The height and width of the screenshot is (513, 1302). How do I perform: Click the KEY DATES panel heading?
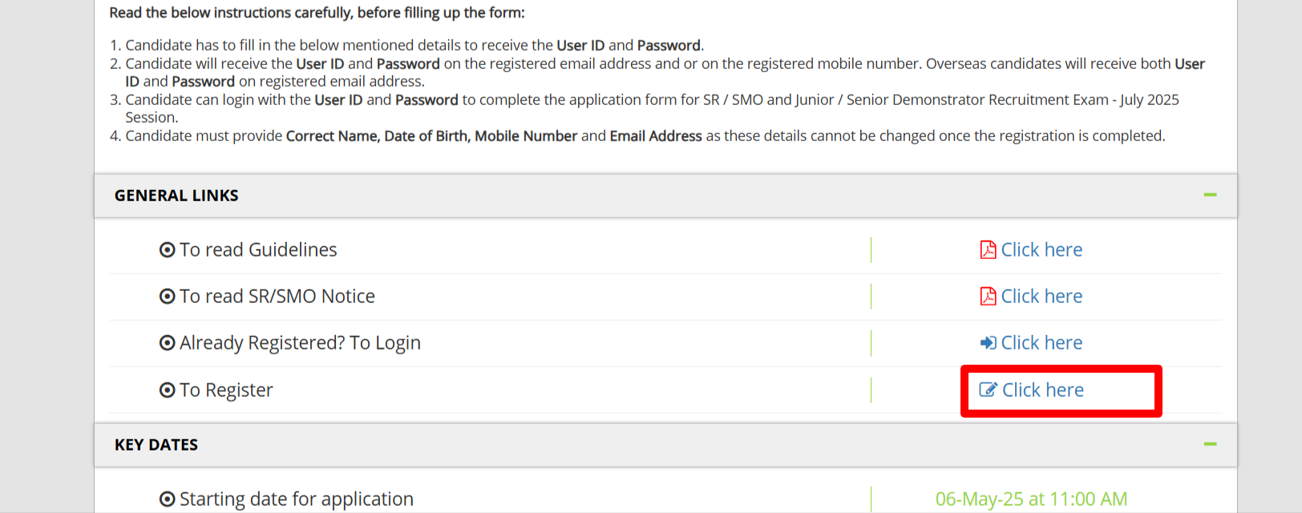click(x=156, y=445)
